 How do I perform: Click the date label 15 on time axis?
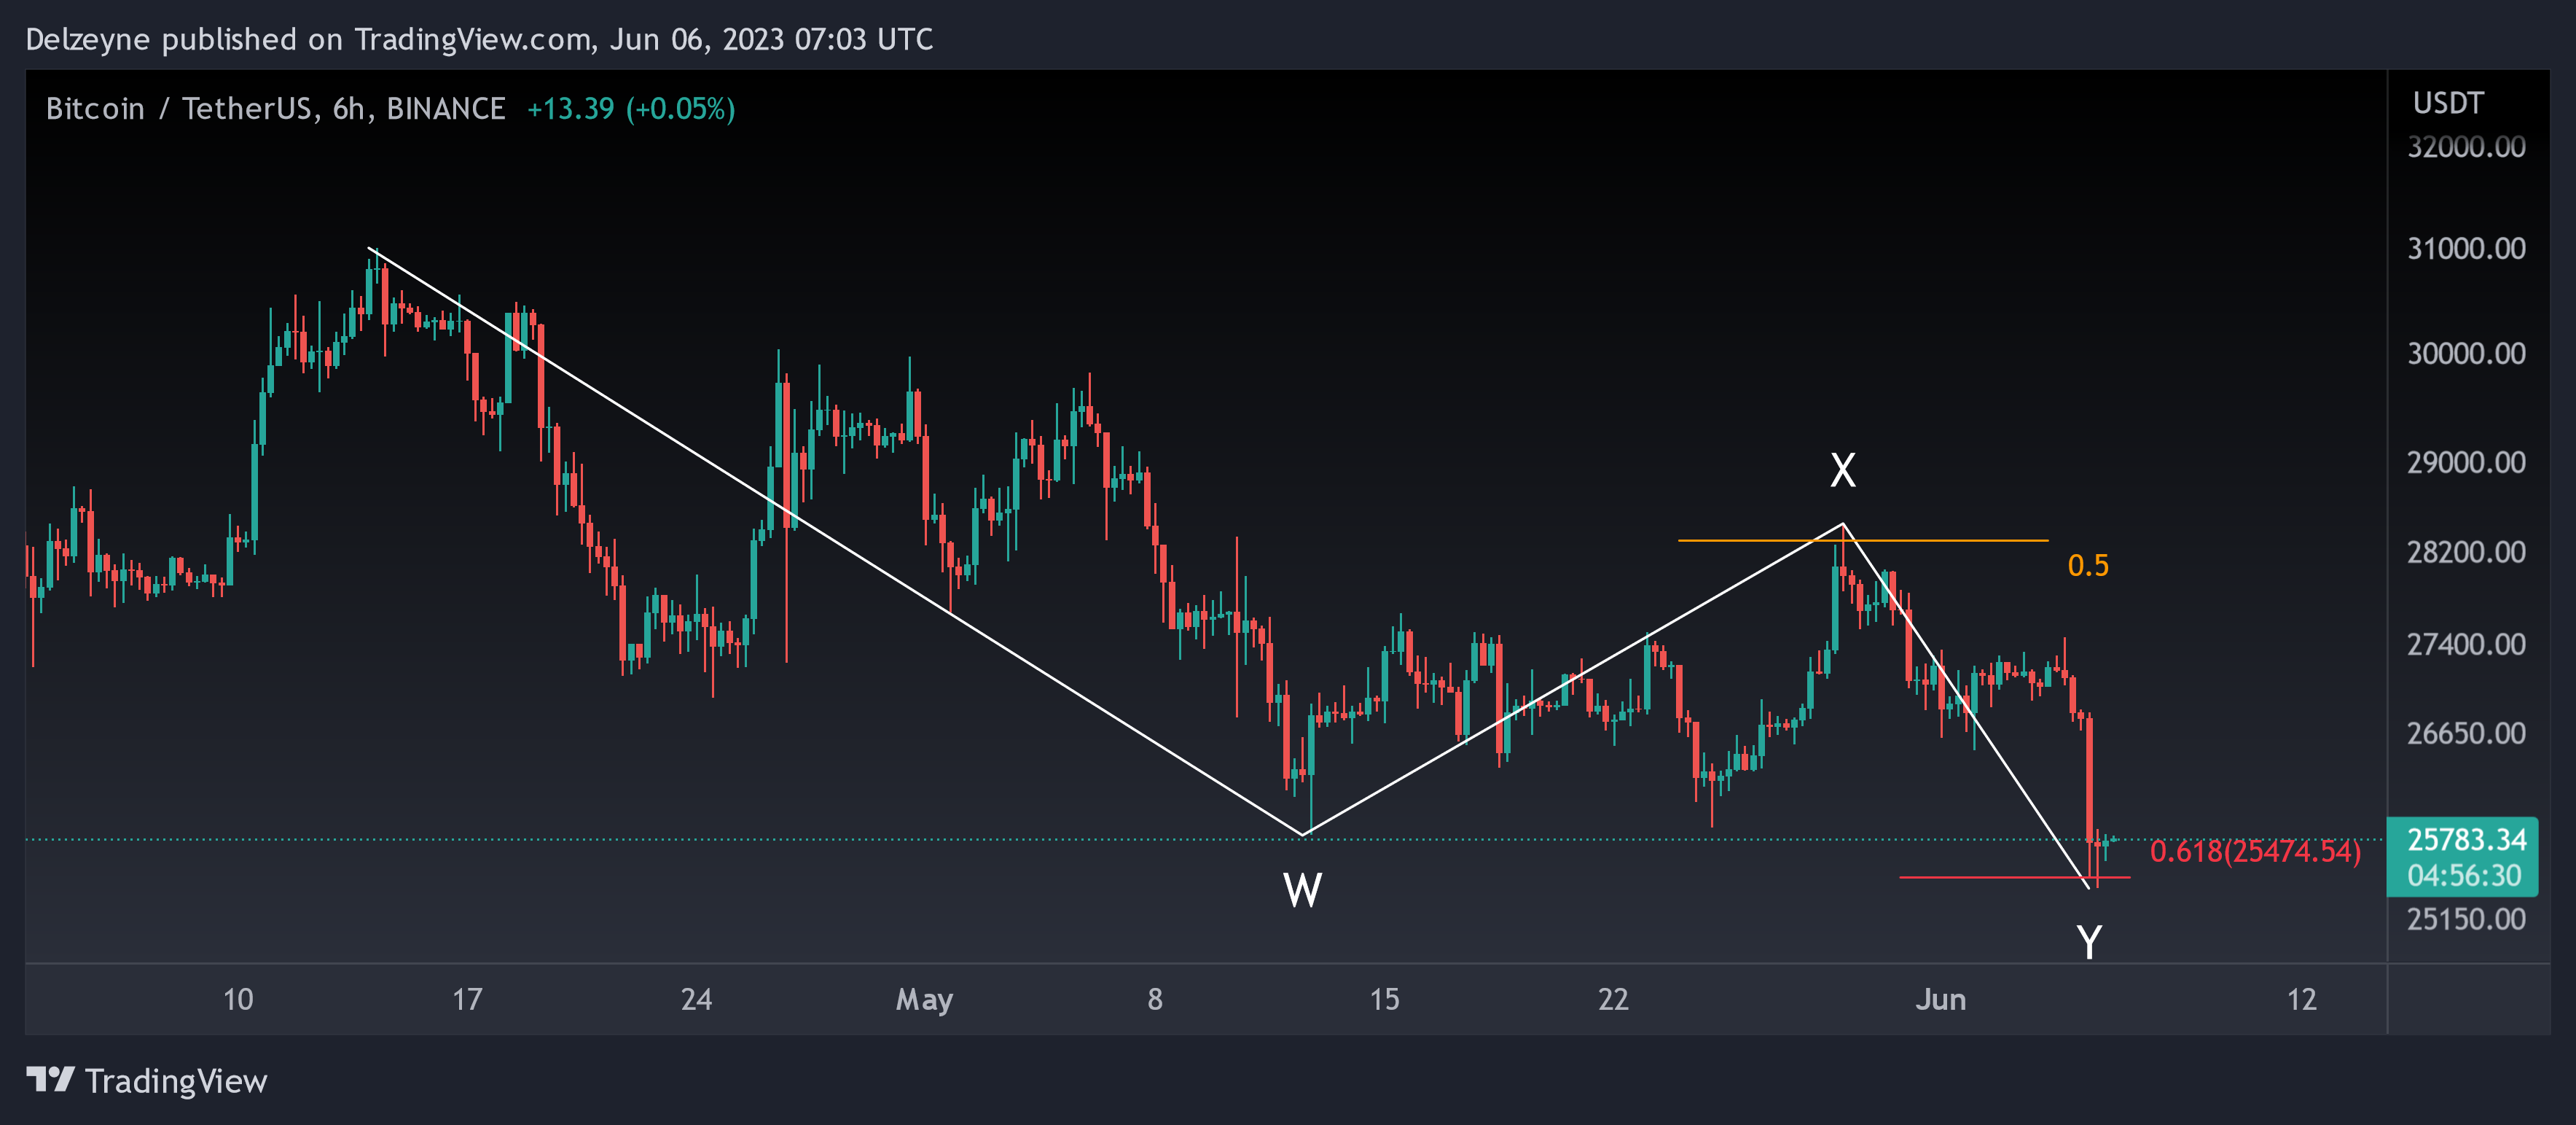(1384, 999)
